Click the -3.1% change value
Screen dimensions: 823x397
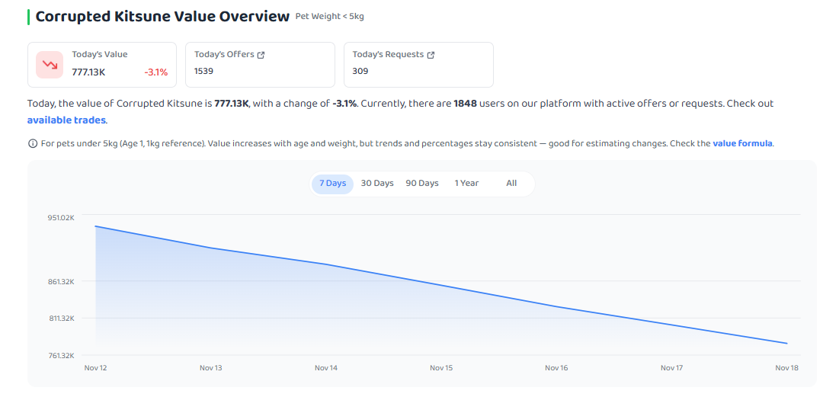click(x=156, y=72)
